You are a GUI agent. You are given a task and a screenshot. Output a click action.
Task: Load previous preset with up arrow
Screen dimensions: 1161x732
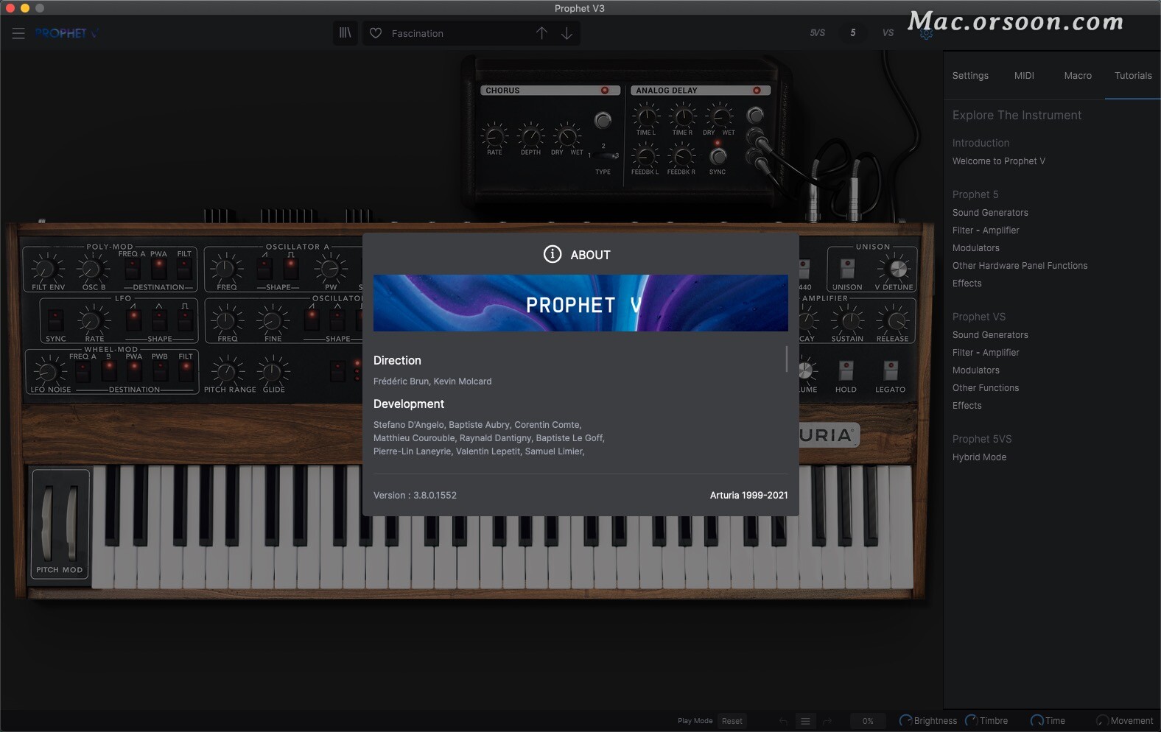[541, 33]
